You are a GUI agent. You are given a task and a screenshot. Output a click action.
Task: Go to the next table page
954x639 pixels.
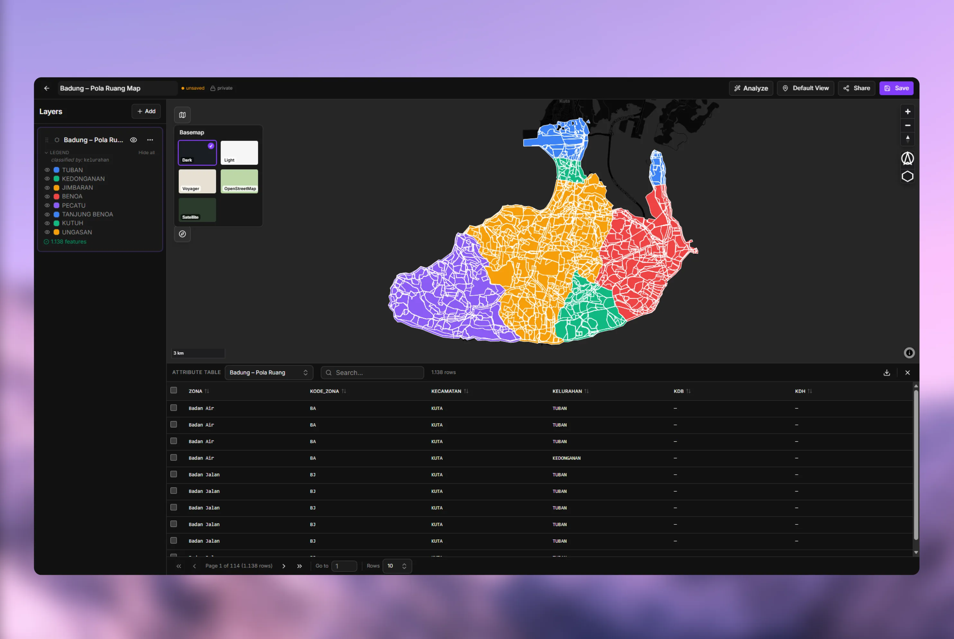pyautogui.click(x=284, y=566)
